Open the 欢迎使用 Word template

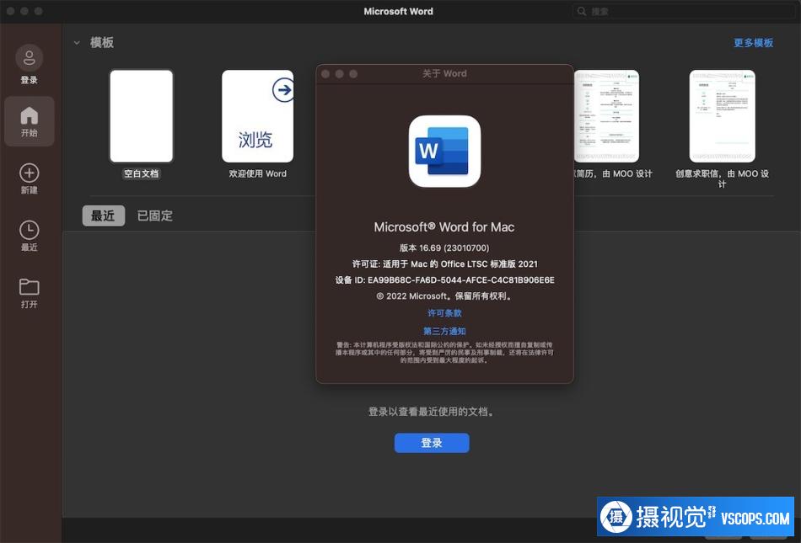[x=257, y=116]
